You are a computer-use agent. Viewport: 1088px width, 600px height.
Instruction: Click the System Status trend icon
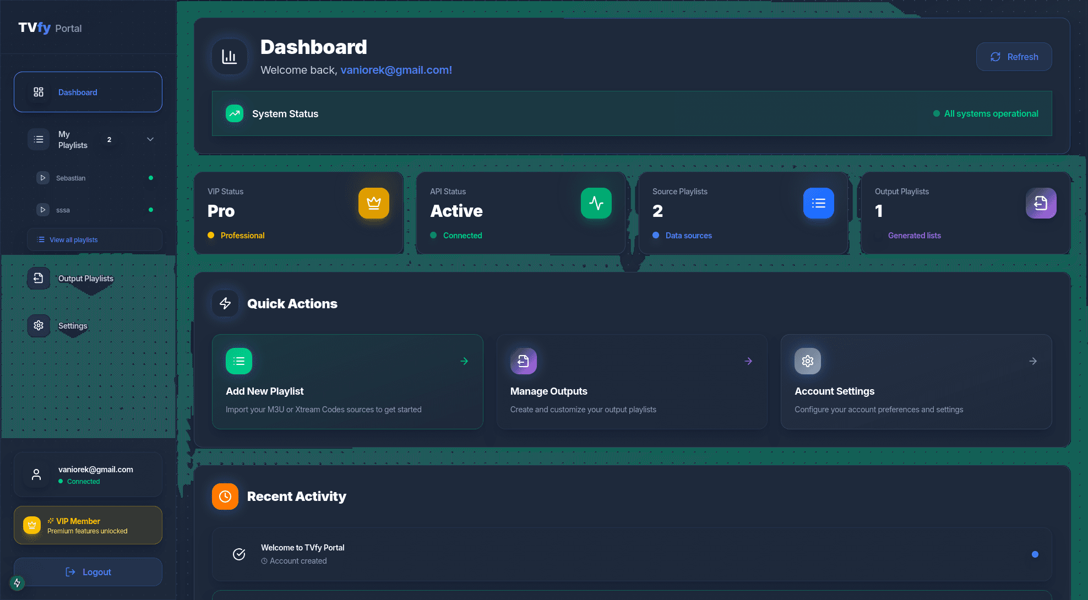click(x=235, y=113)
